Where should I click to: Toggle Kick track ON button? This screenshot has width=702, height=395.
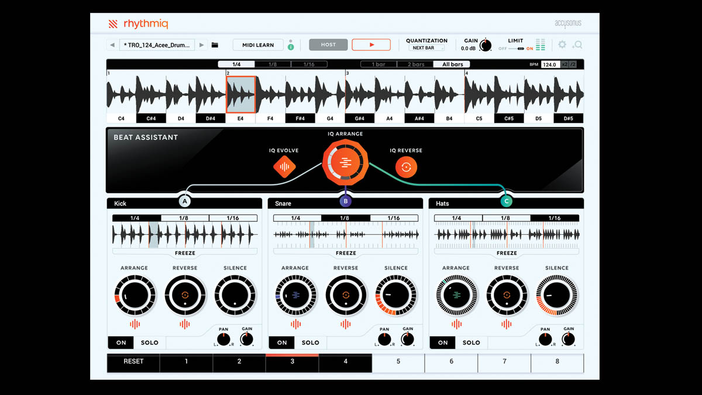(121, 342)
